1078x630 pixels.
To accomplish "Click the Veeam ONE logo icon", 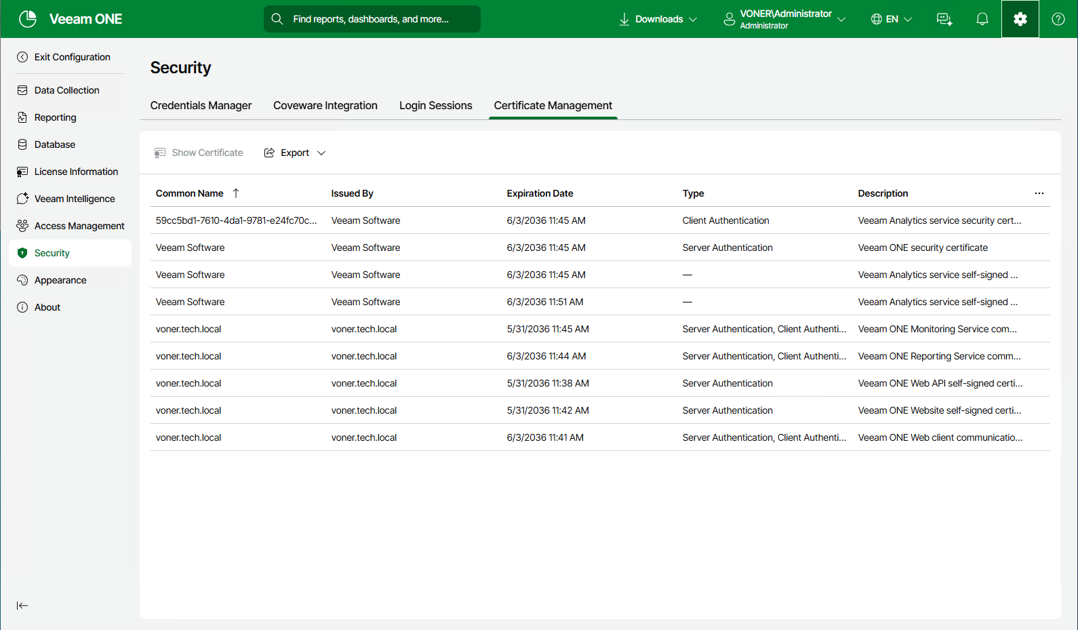I will coord(28,19).
